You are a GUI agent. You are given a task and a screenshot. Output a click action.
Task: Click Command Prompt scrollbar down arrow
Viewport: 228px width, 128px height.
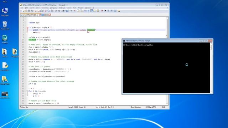(x=211, y=92)
